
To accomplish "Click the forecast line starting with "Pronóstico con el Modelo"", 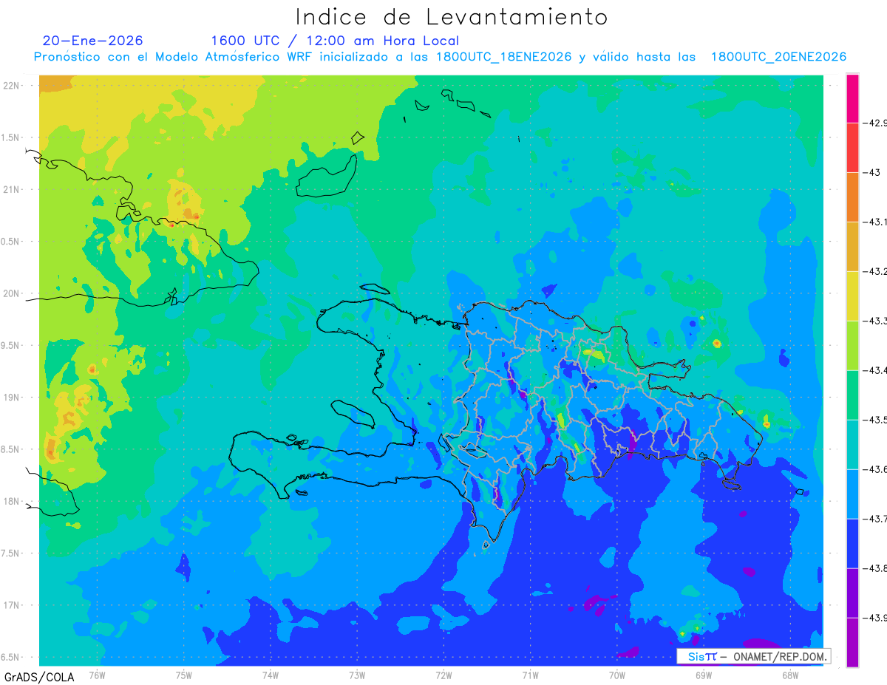I will (440, 57).
